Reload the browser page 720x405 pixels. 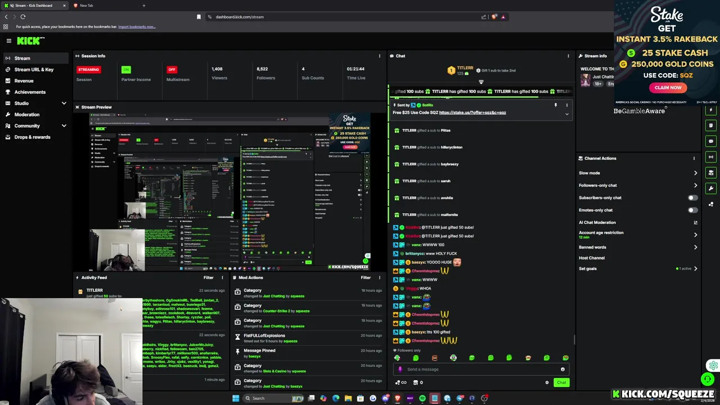(23, 17)
